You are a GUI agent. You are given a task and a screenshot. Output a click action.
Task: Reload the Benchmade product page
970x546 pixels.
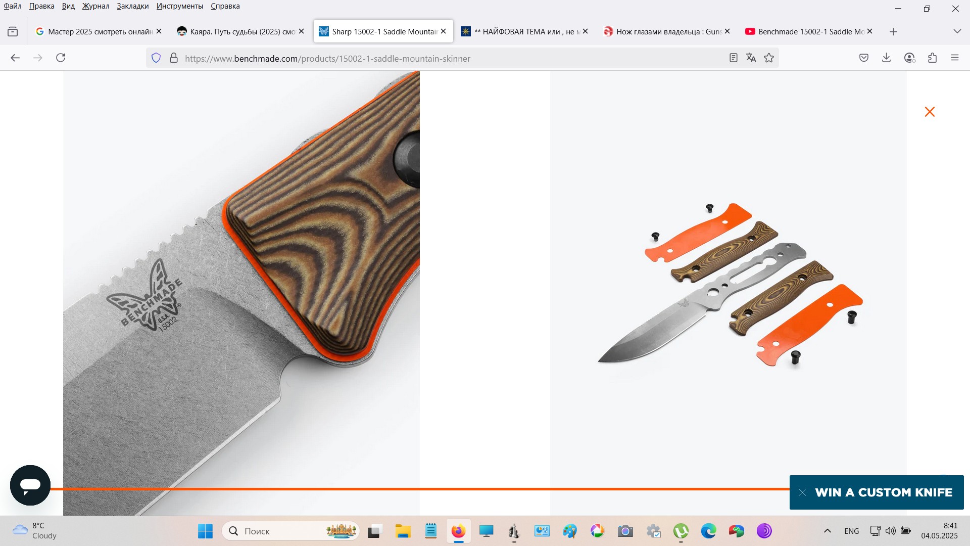61,58
